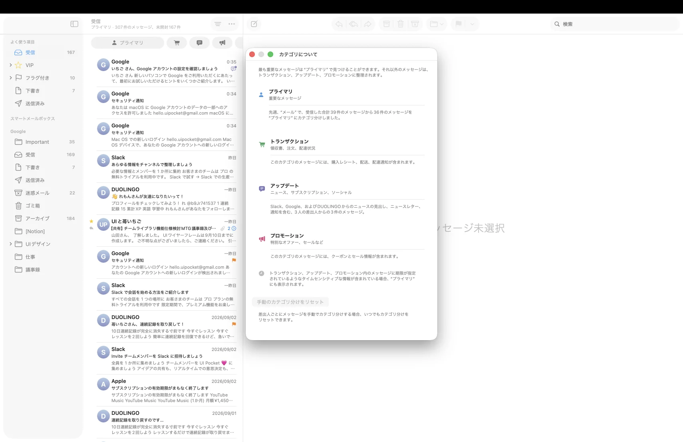
Task: Click 手動のカテゴリ分けをリセット button
Action: [x=290, y=302]
